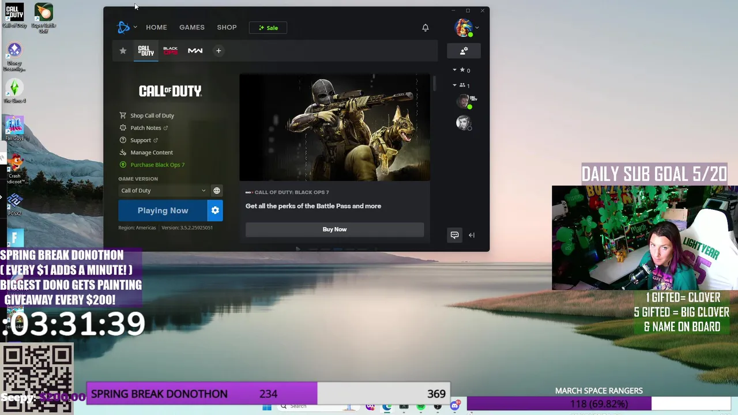Click the shopping cart icon
This screenshot has height=415, width=738.
coord(122,115)
